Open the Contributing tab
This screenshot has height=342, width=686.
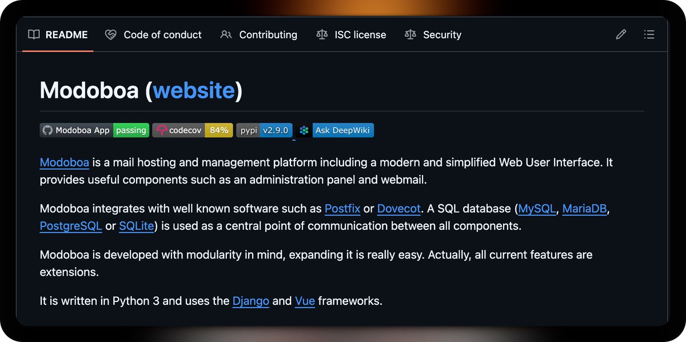click(x=258, y=35)
